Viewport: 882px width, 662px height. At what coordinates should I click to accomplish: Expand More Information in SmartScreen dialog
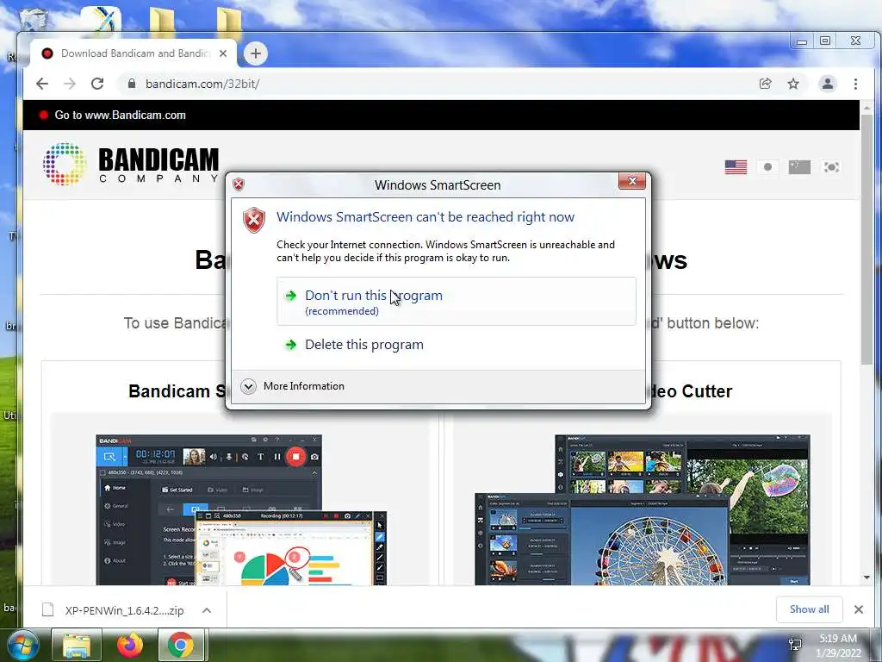tap(293, 386)
